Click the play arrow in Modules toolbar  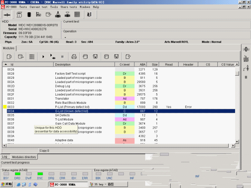click(43, 57)
